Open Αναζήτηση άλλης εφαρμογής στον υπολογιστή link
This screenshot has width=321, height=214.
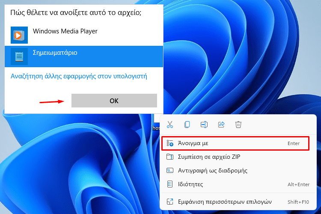[79, 76]
